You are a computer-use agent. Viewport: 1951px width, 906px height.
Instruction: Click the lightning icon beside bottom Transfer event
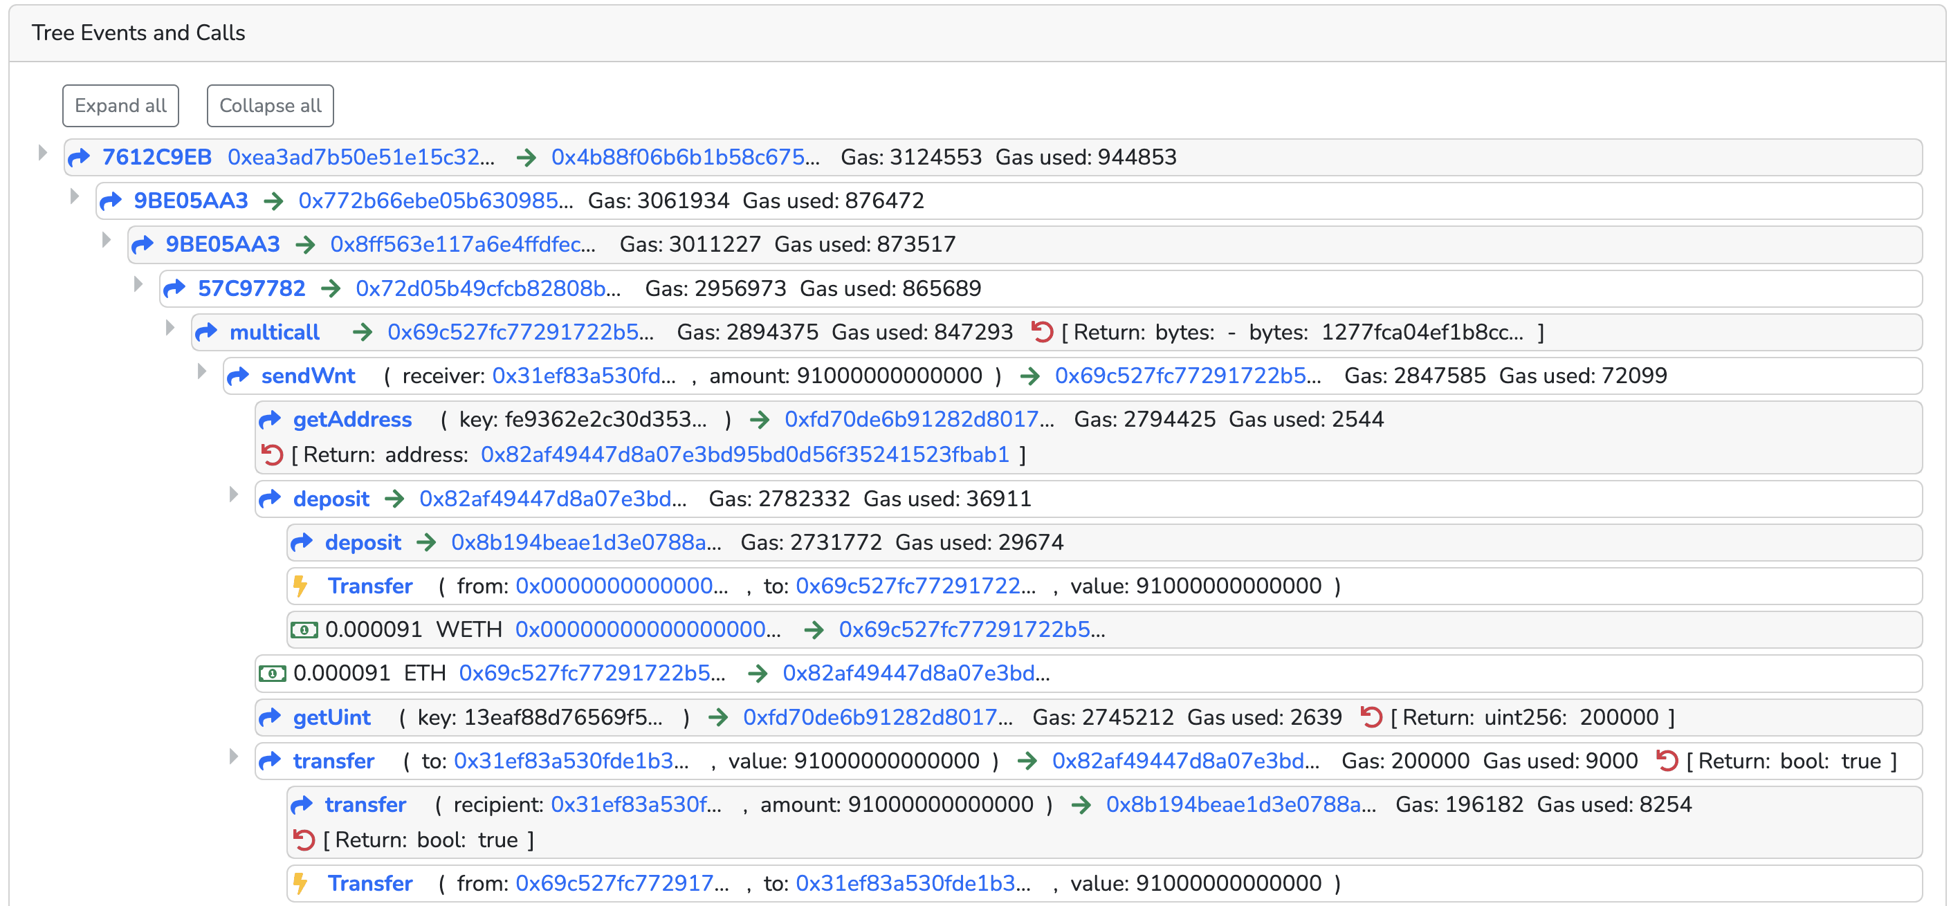coord(301,883)
